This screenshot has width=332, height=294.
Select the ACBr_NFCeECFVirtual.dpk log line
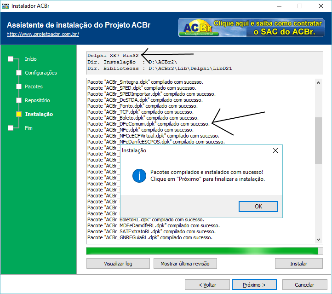point(153,136)
